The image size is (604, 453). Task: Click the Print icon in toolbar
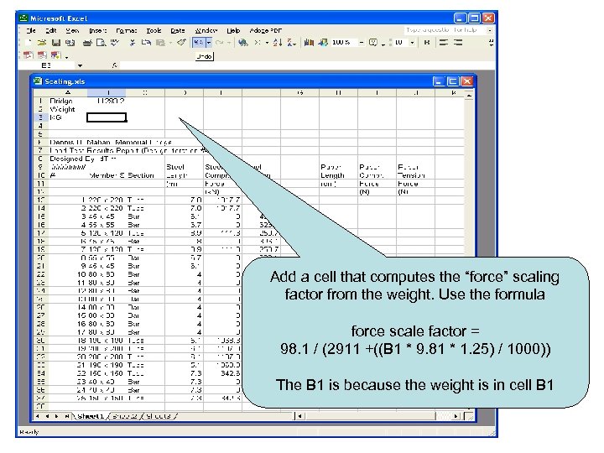click(87, 43)
